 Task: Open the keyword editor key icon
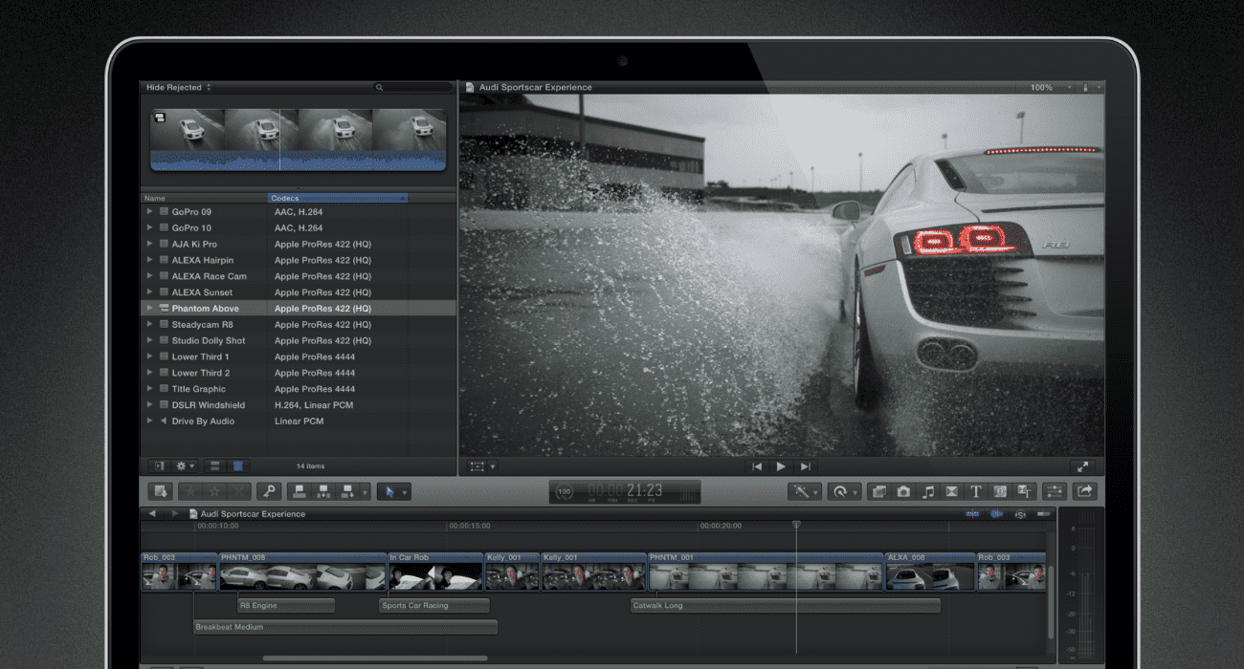click(x=269, y=491)
